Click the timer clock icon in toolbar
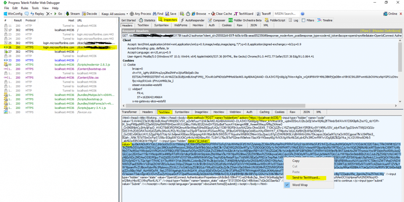The height and width of the screenshot is (202, 404). click(188, 14)
